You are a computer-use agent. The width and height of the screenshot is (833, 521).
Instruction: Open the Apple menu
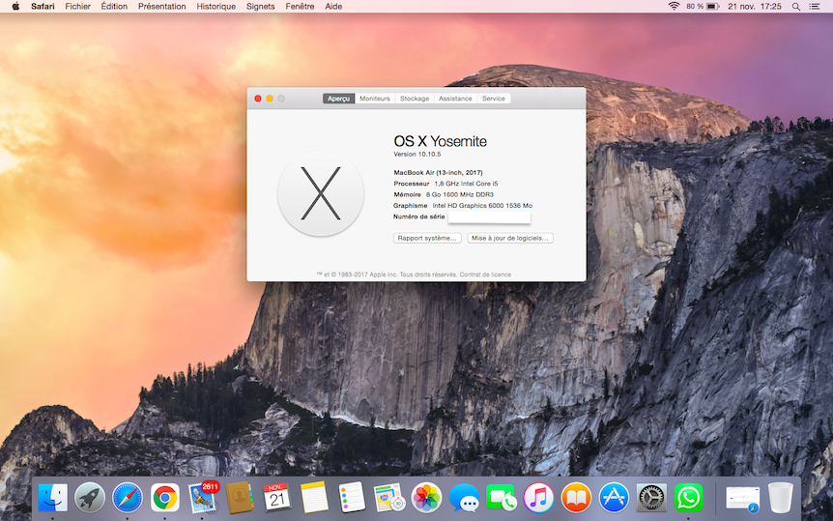pos(15,7)
